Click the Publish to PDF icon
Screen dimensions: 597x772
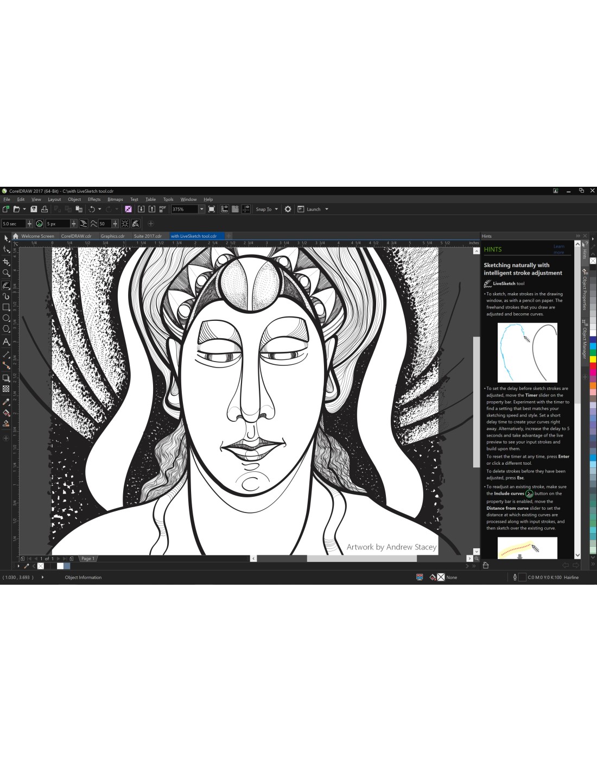click(x=162, y=209)
